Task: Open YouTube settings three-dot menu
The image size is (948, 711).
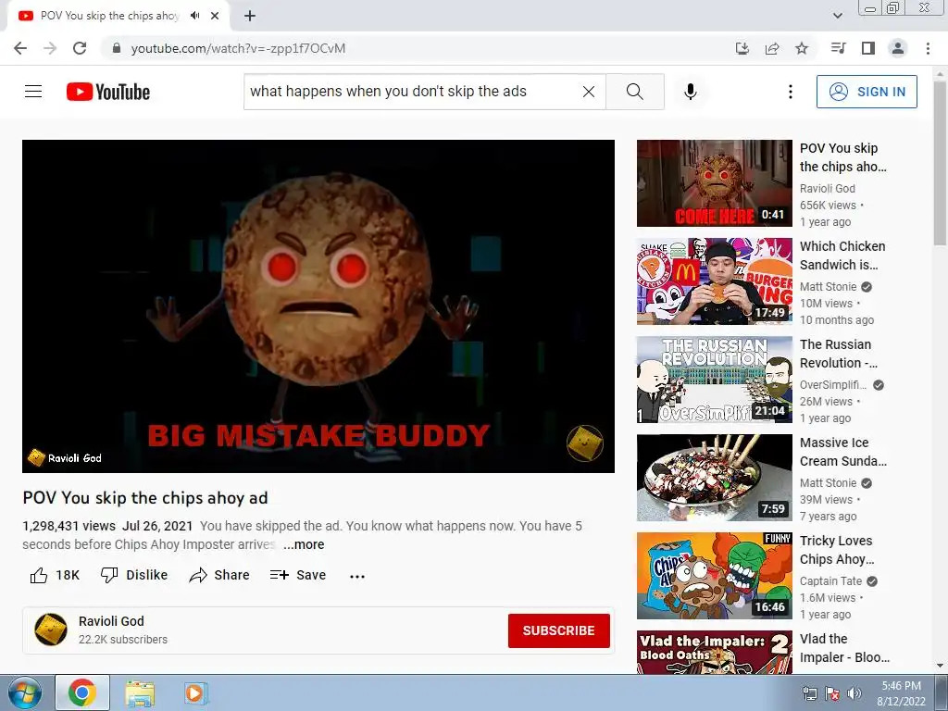Action: point(791,92)
